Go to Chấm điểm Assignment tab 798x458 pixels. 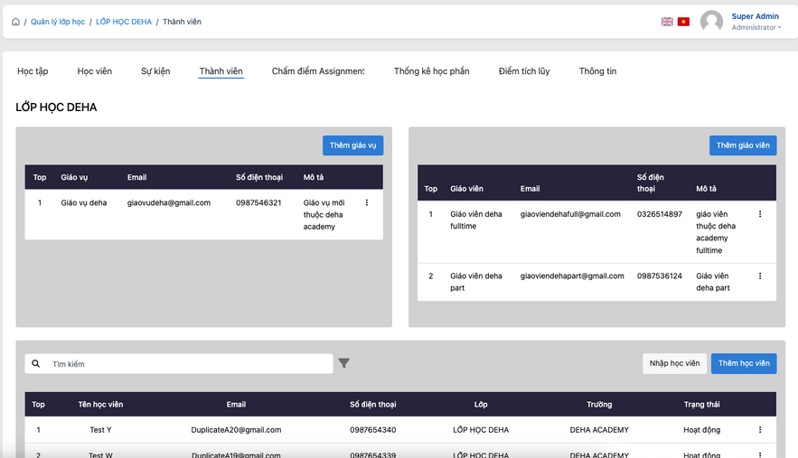click(318, 71)
